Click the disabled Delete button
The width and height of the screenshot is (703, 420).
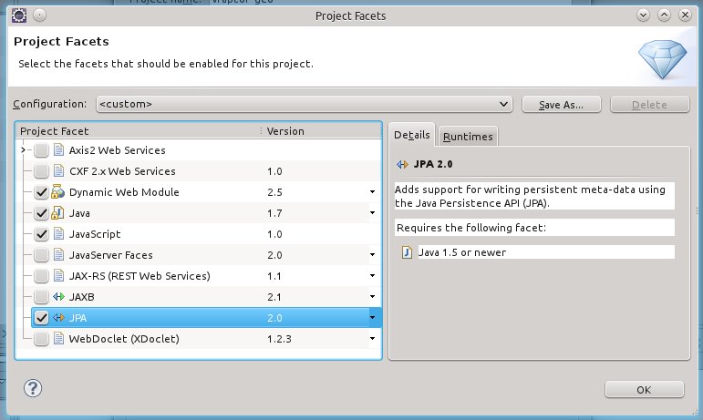[x=649, y=105]
